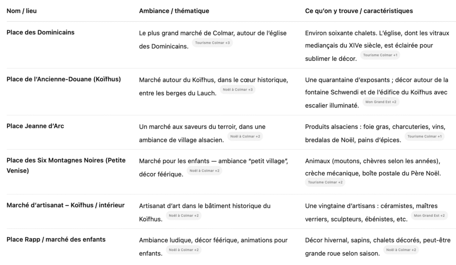The width and height of the screenshot is (456, 265).
Task: Click 'Marché d'artisanat – Koïfhus / intérieur' title
Action: (65, 205)
